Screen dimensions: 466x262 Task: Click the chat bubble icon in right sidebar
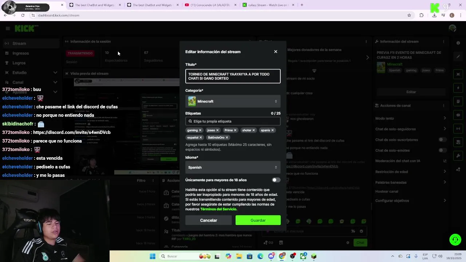458,115
